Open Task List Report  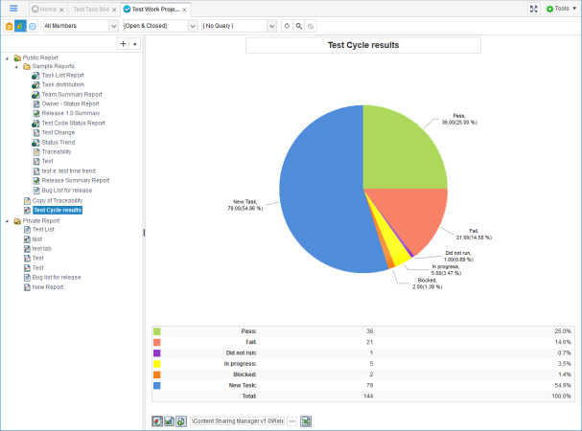62,76
